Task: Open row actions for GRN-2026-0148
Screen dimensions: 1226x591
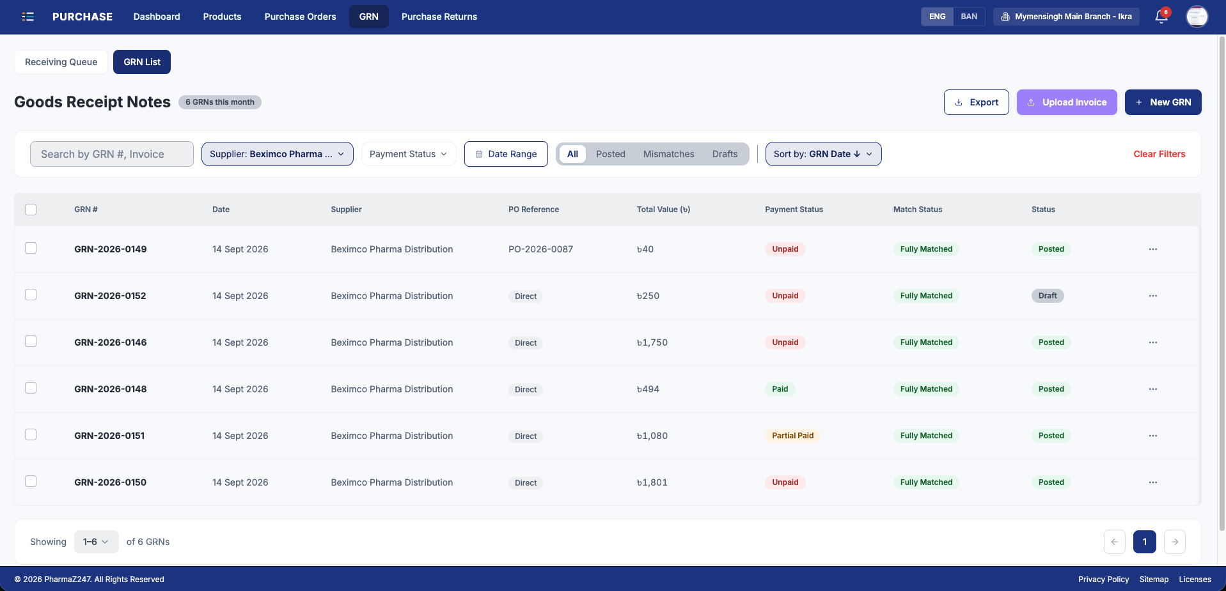Action: click(x=1152, y=389)
